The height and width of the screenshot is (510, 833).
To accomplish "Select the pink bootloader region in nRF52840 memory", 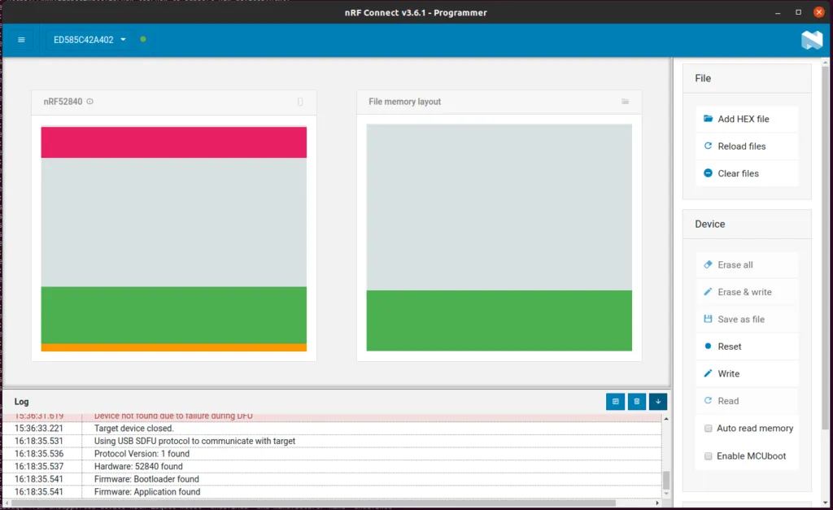I will 174,142.
